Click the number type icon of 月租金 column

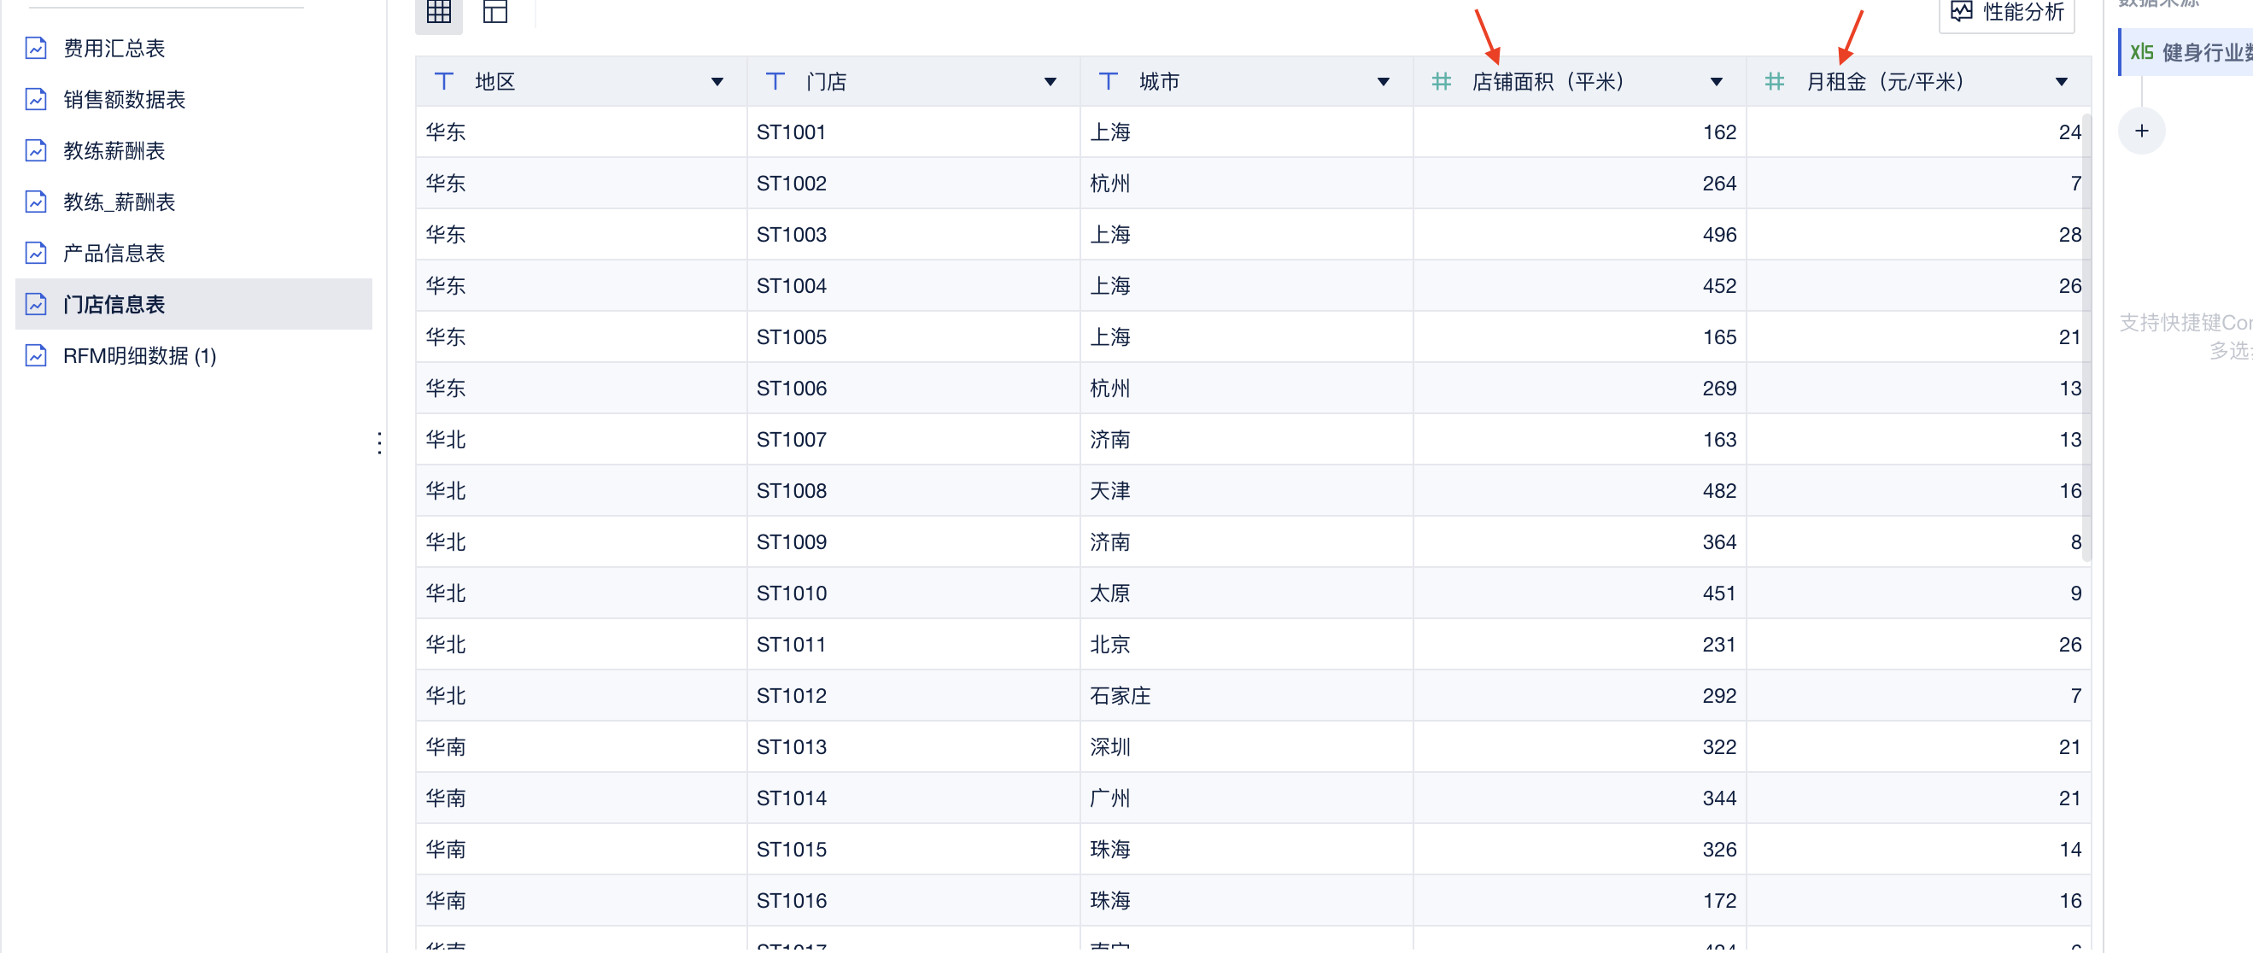(1774, 82)
